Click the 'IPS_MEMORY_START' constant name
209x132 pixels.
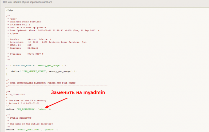pos(34,72)
